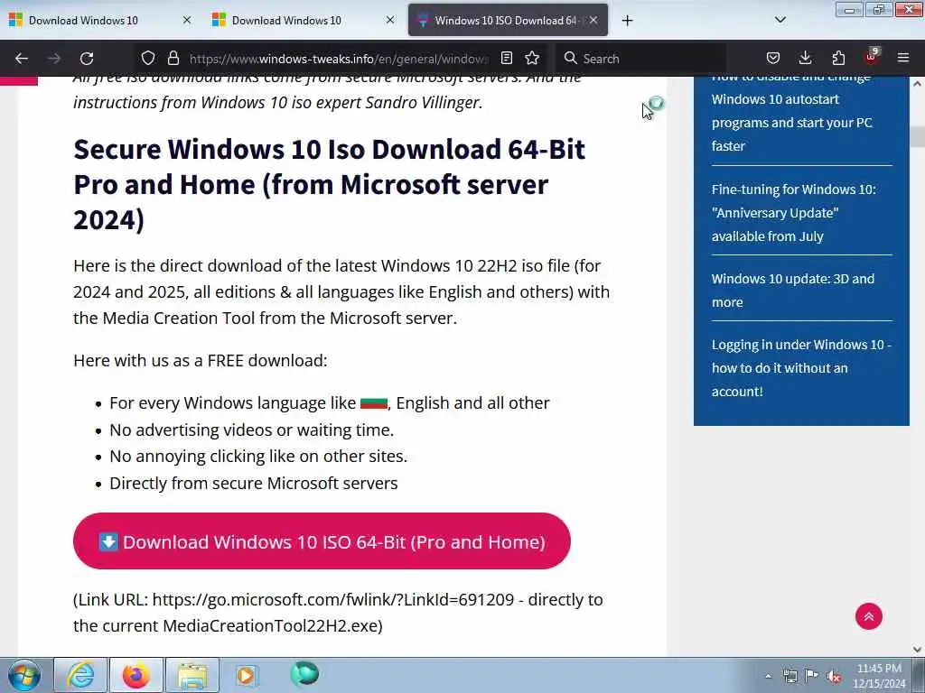Click the green round taskbar app icon
The height and width of the screenshot is (693, 925).
304,674
